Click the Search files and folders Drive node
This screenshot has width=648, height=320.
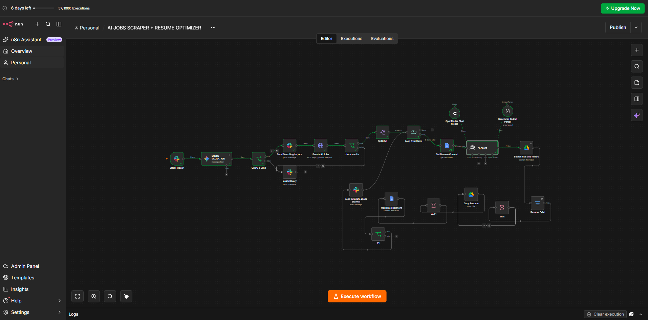526,148
